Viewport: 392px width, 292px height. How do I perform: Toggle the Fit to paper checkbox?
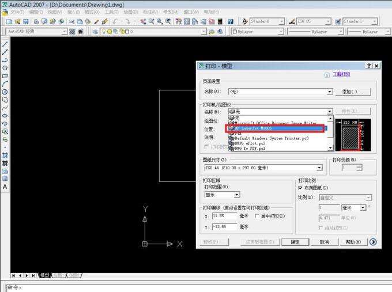click(300, 188)
